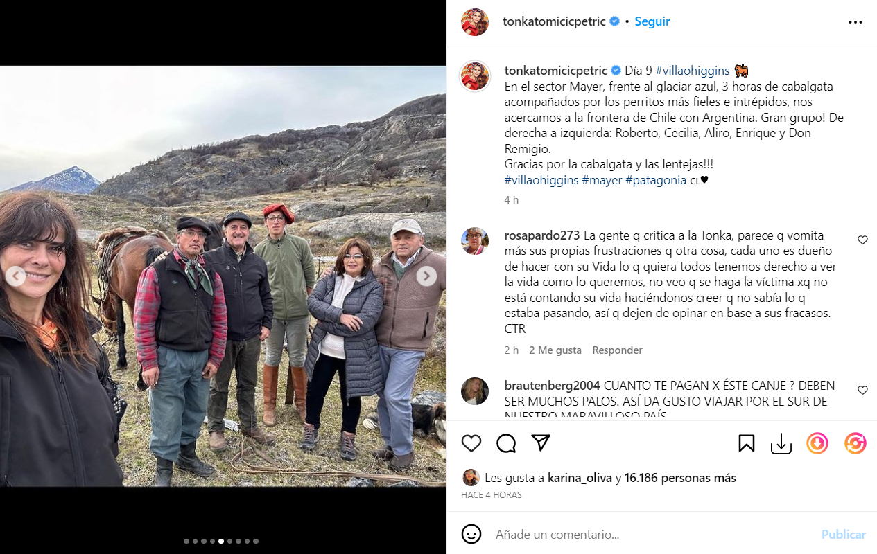Like the post with the heart icon

[471, 443]
